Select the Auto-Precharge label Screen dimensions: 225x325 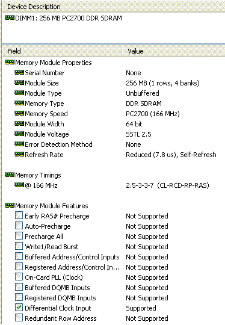[x=48, y=226]
